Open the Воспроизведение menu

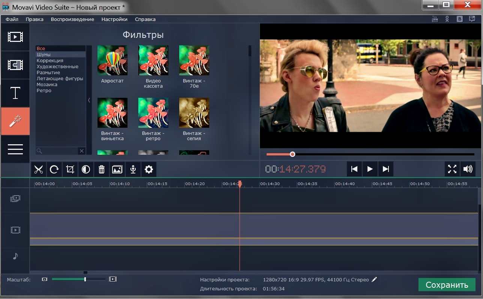coord(72,19)
